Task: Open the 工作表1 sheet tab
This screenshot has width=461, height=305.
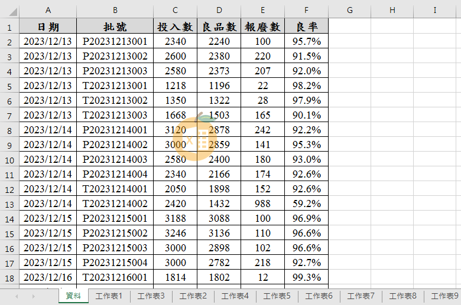Action: [x=109, y=296]
